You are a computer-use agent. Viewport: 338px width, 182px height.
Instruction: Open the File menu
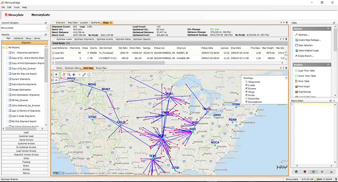[x=3, y=7]
